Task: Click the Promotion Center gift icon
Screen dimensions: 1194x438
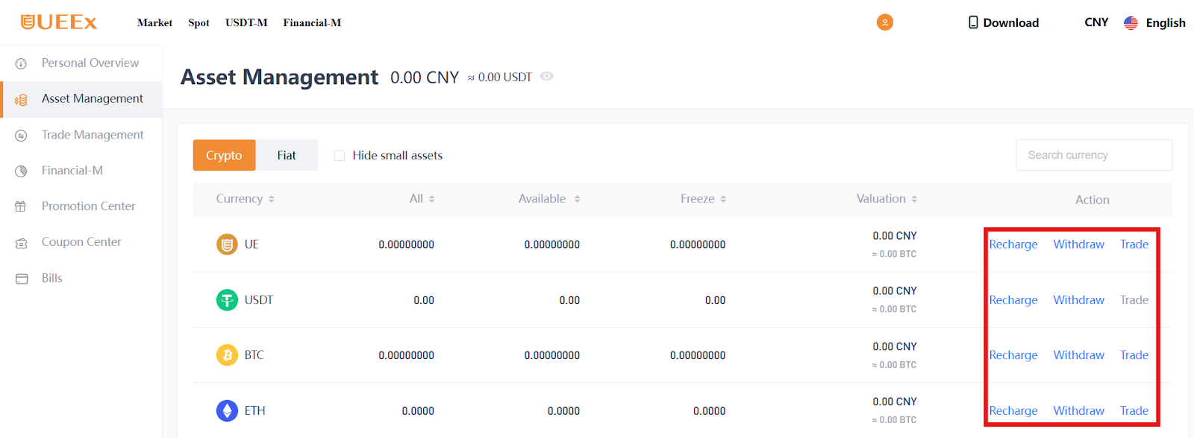Action: [x=21, y=206]
